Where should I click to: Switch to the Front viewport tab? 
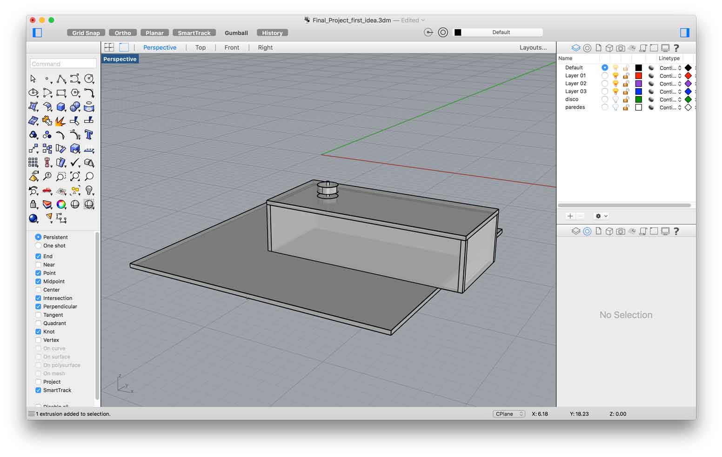[232, 47]
